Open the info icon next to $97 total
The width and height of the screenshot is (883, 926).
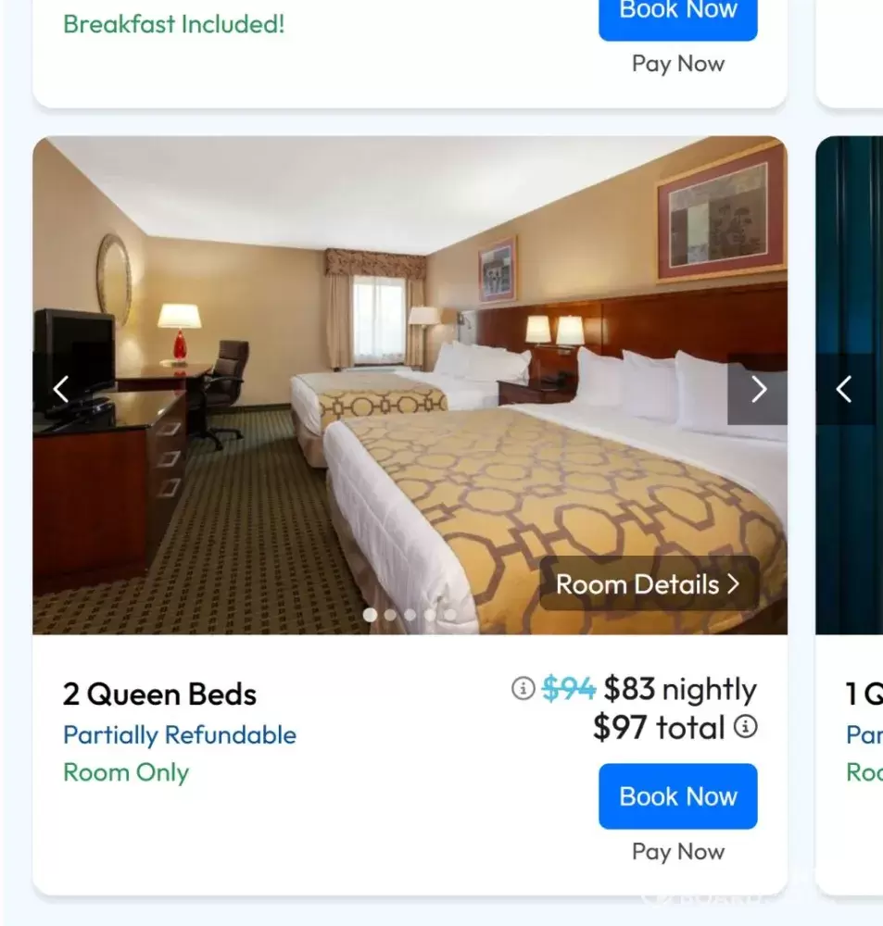tap(745, 726)
